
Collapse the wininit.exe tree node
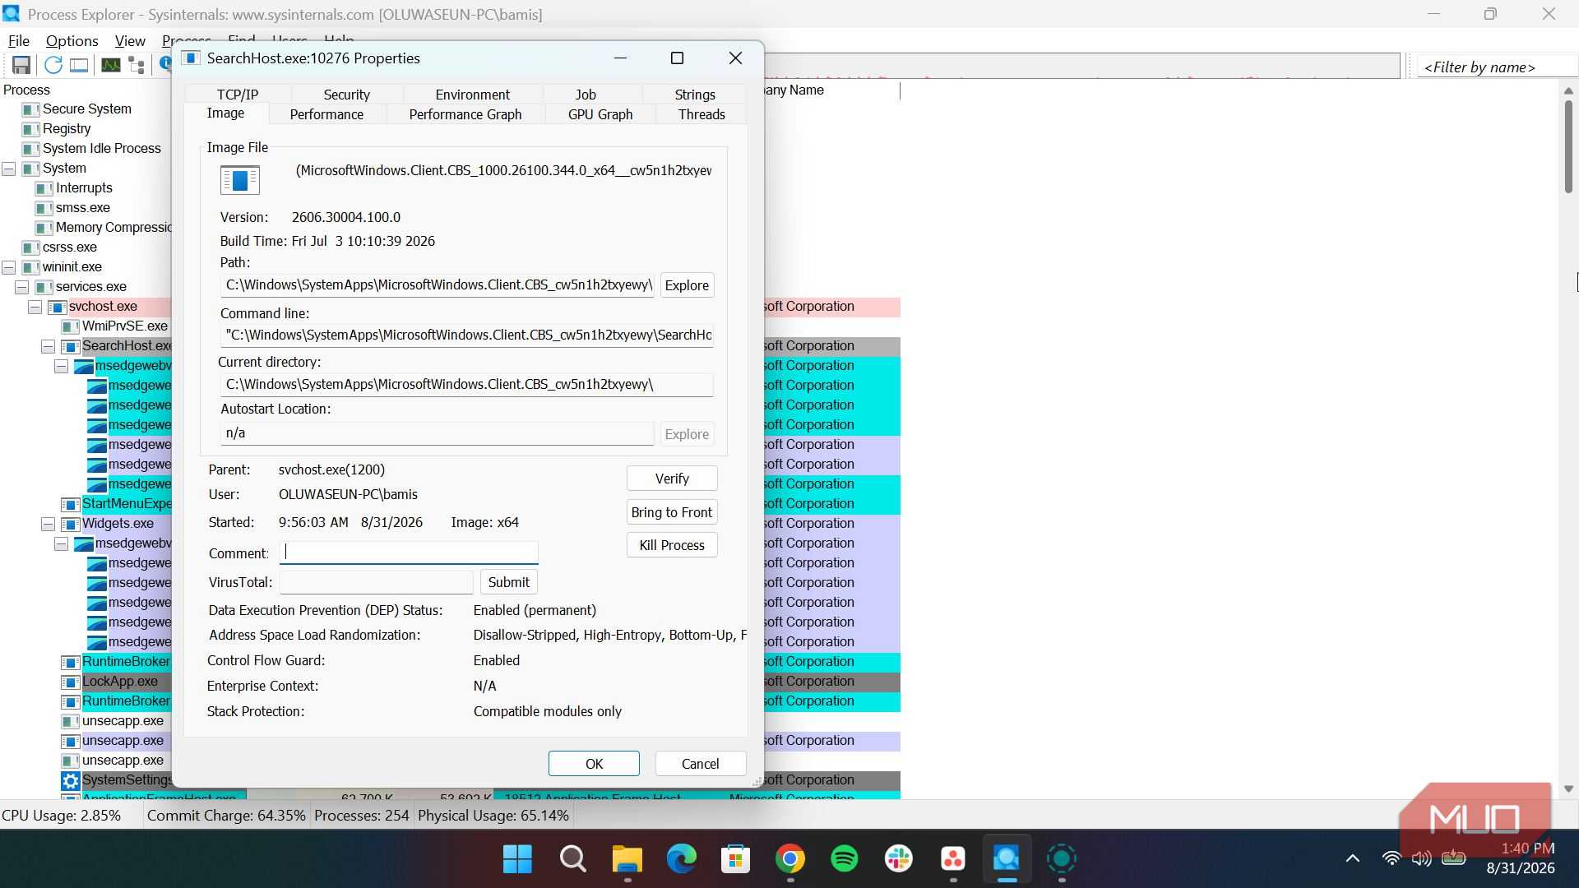pos(9,267)
